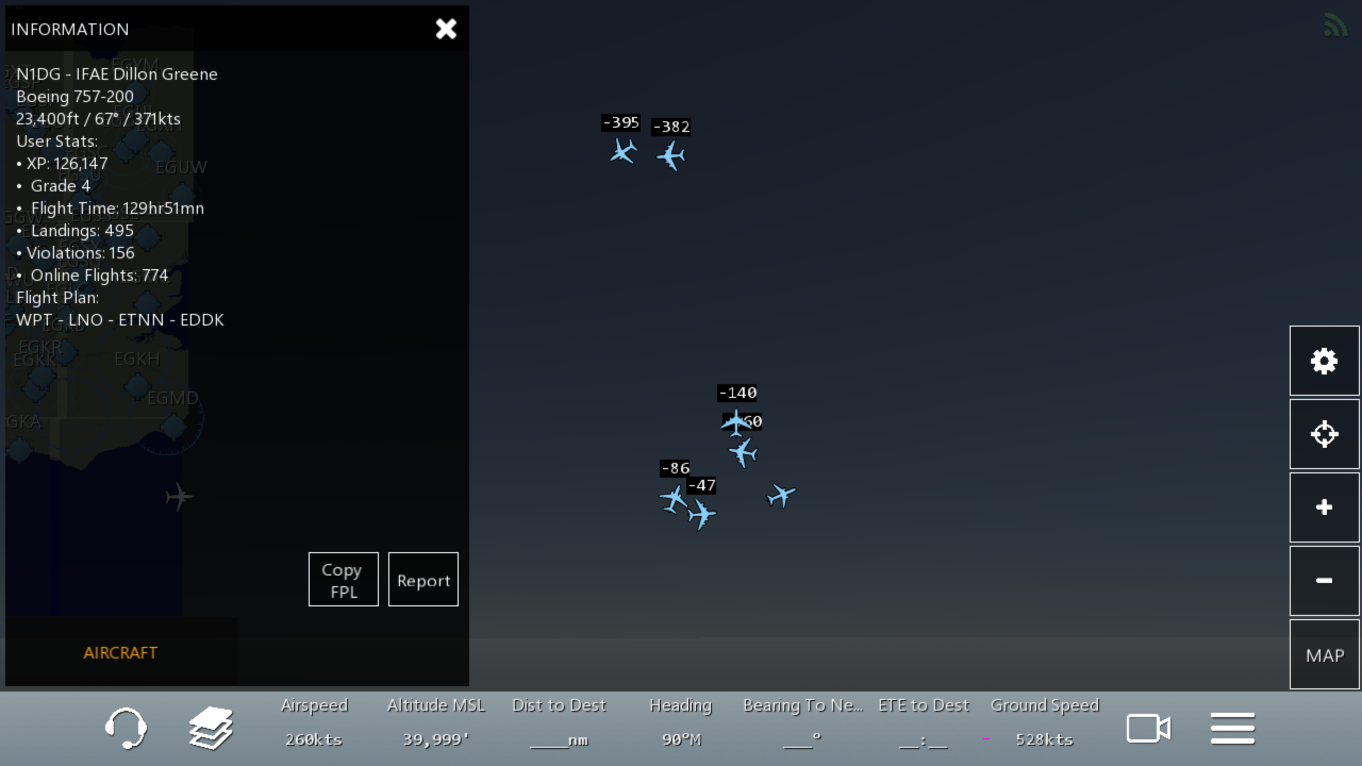Image resolution: width=1362 pixels, height=766 pixels.
Task: Select the AIRCRAFT tab
Action: point(120,653)
